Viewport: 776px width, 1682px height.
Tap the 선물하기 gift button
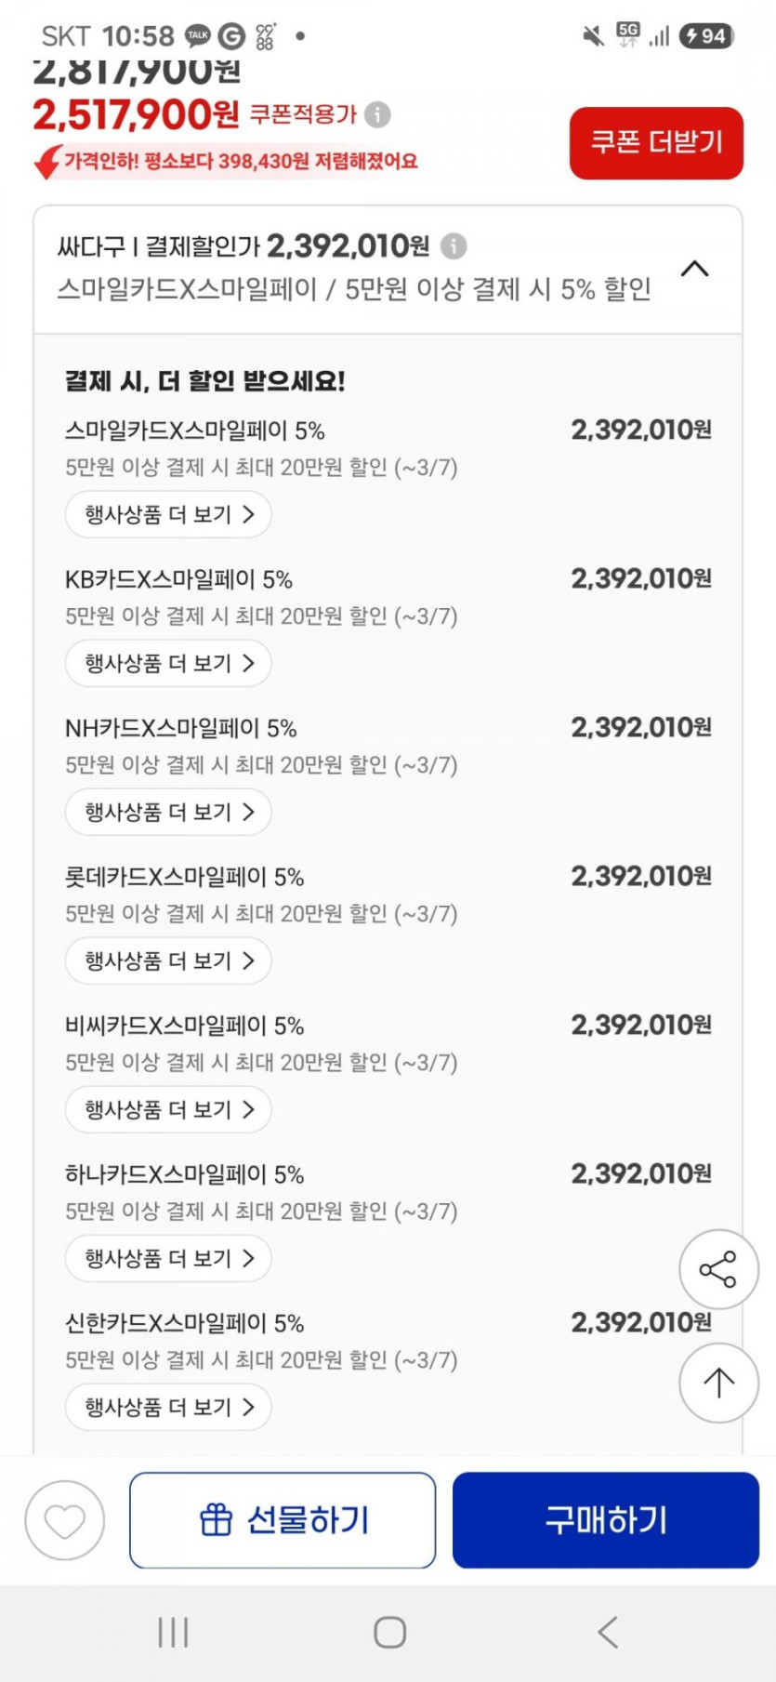click(283, 1520)
